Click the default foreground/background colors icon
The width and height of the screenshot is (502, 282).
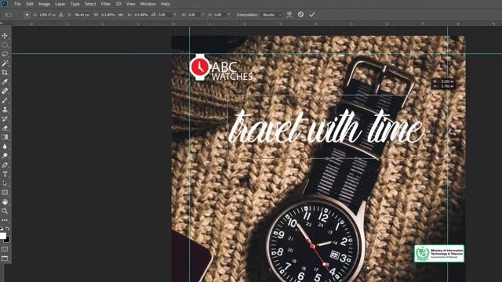pyautogui.click(x=2, y=229)
